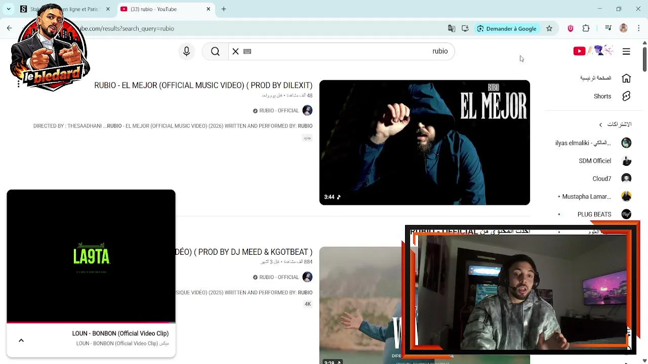Open the home page sidebar item
Image resolution: width=648 pixels, height=364 pixels.
[x=605, y=78]
